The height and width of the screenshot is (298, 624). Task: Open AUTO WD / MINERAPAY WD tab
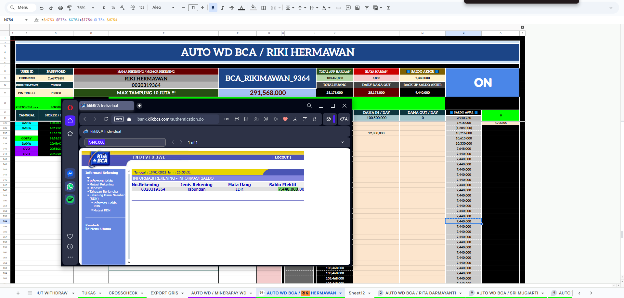pos(218,293)
